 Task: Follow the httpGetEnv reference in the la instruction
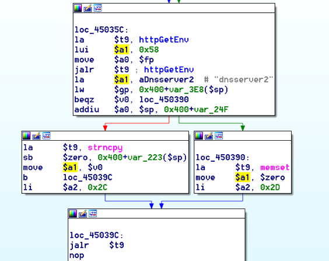coord(164,40)
